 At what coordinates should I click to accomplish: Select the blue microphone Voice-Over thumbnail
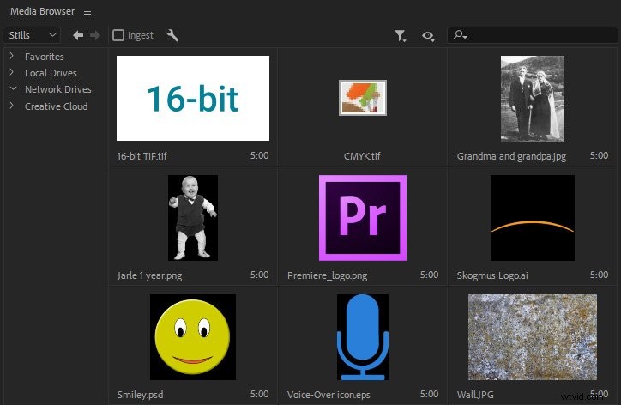362,337
